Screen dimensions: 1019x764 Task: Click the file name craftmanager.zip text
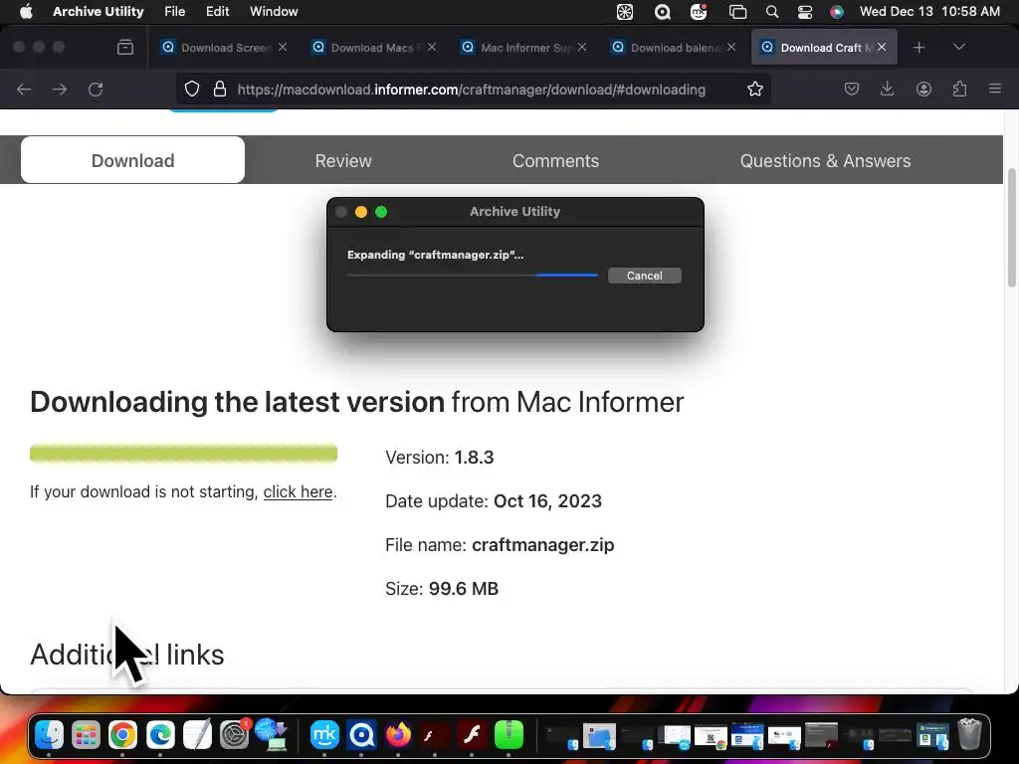(542, 544)
